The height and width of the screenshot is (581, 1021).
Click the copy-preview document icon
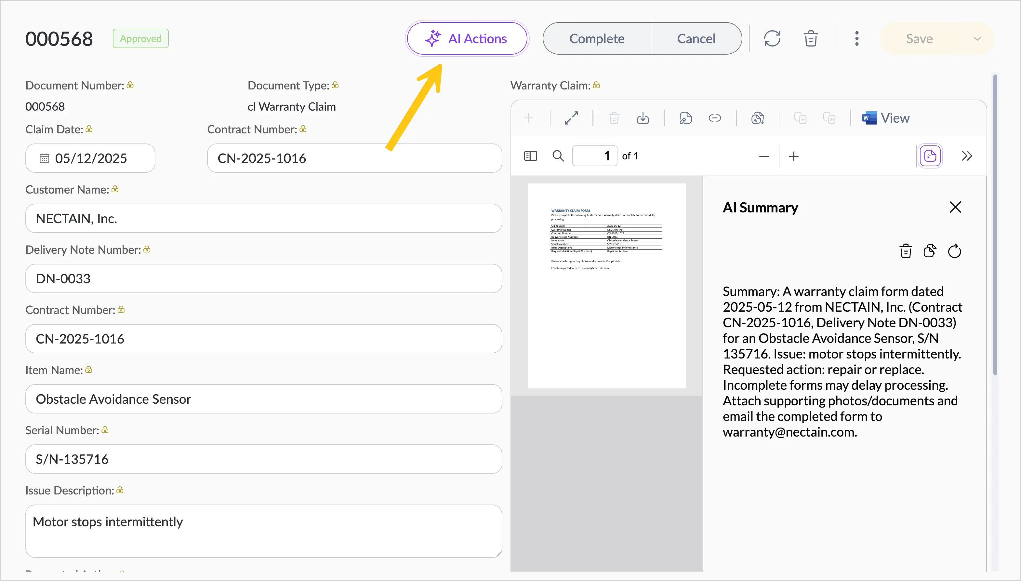(x=829, y=118)
